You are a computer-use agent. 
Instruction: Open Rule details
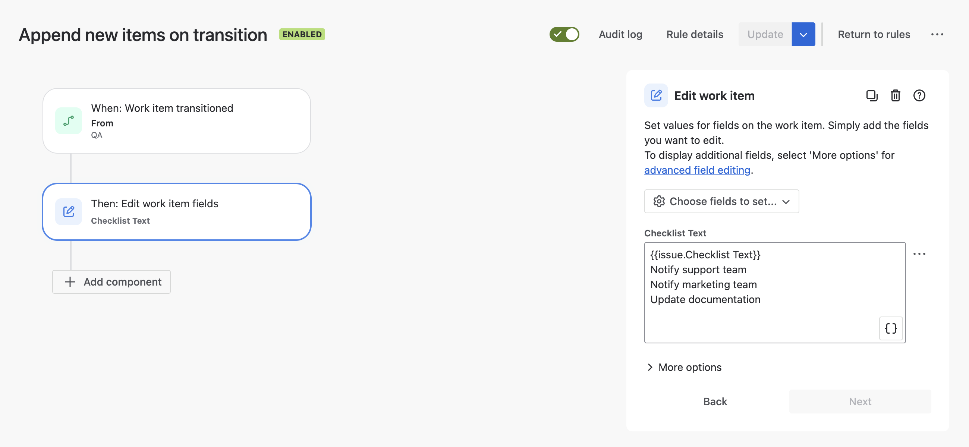coord(694,34)
